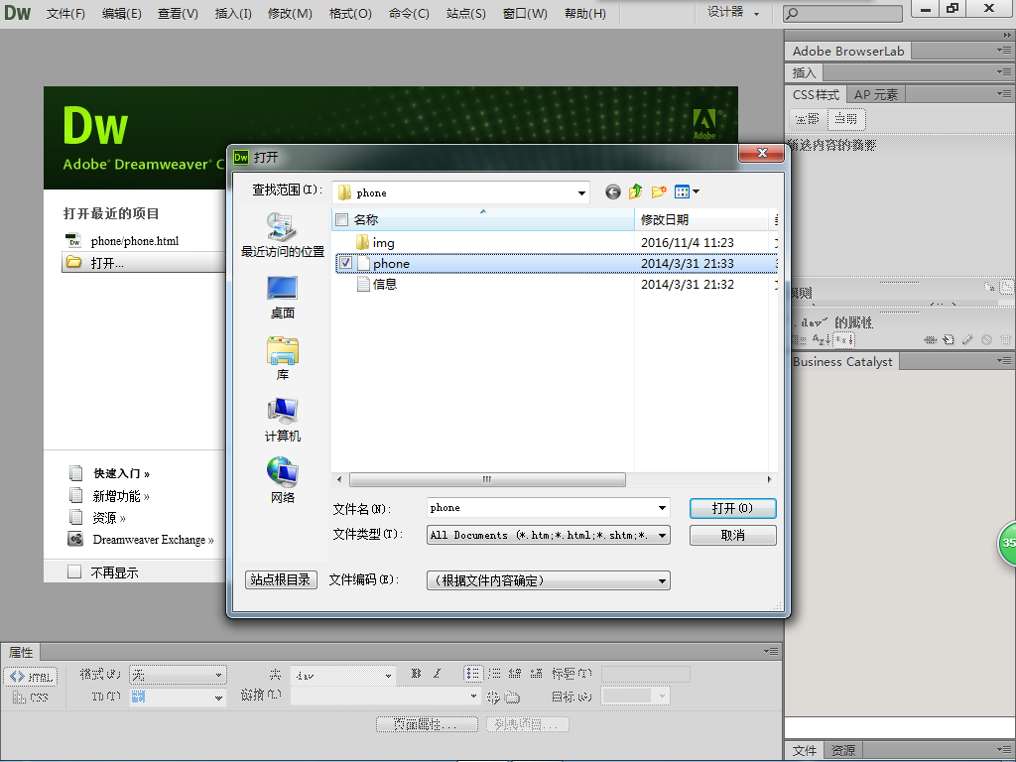Click the HTML mode icon in Properties panel
This screenshot has width=1016, height=762.
click(31, 677)
